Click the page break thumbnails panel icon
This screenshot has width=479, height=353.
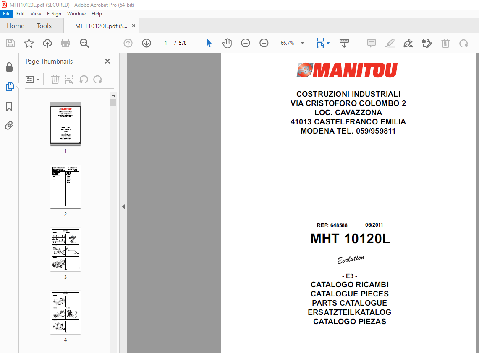click(69, 79)
